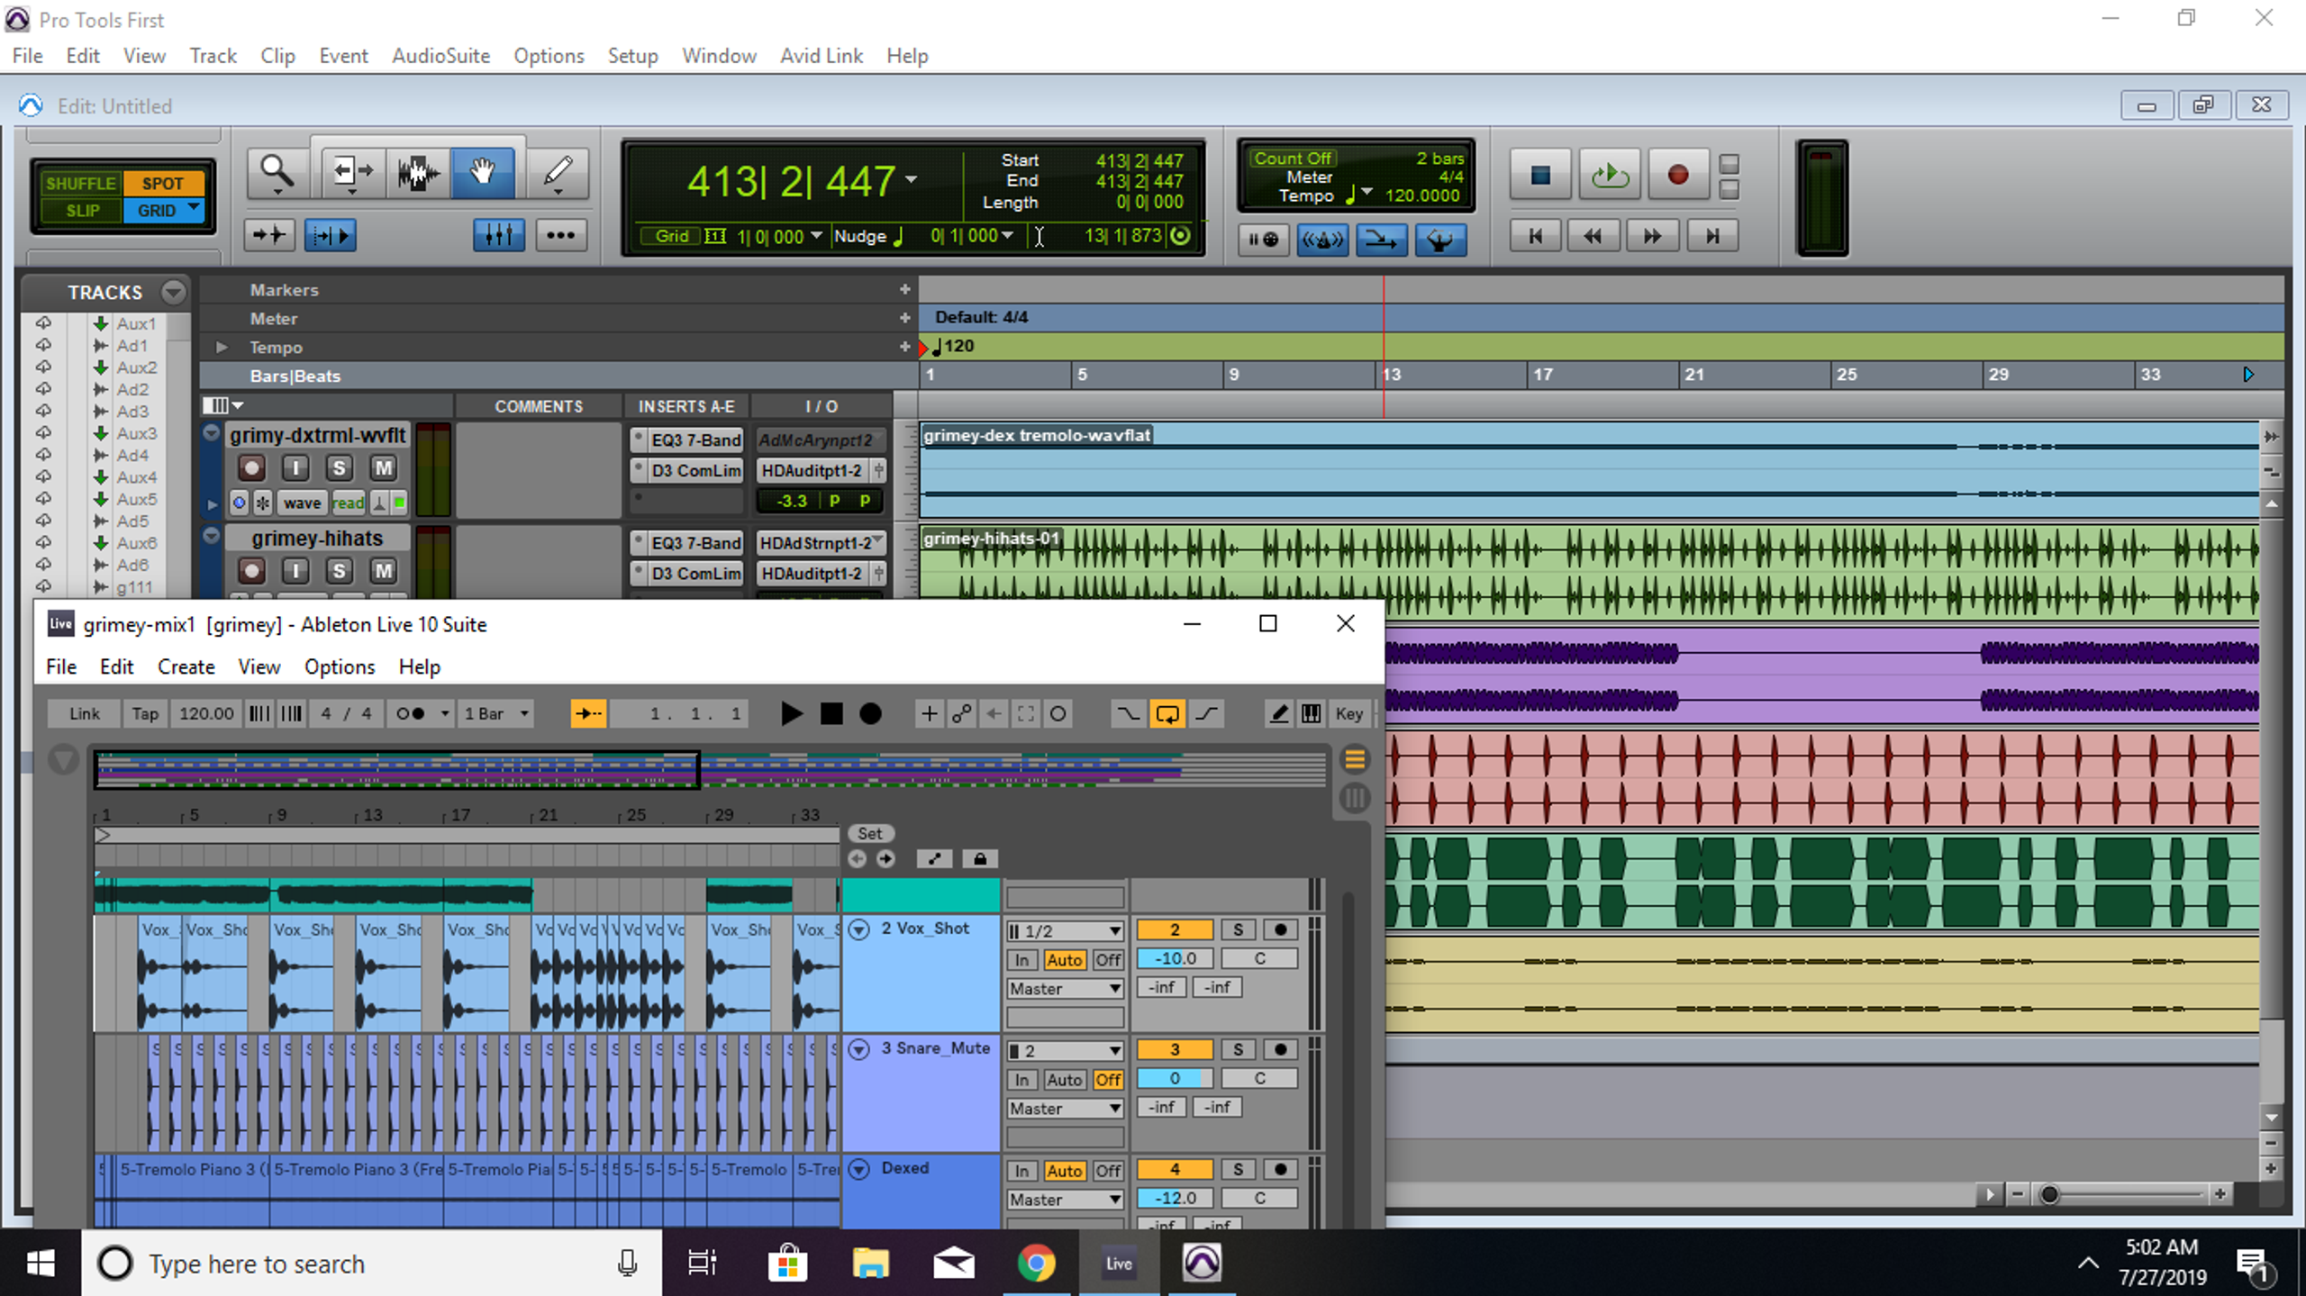Open the Grid mode dropdown arrow
Viewport: 2306px width, 1296px height.
click(x=194, y=209)
